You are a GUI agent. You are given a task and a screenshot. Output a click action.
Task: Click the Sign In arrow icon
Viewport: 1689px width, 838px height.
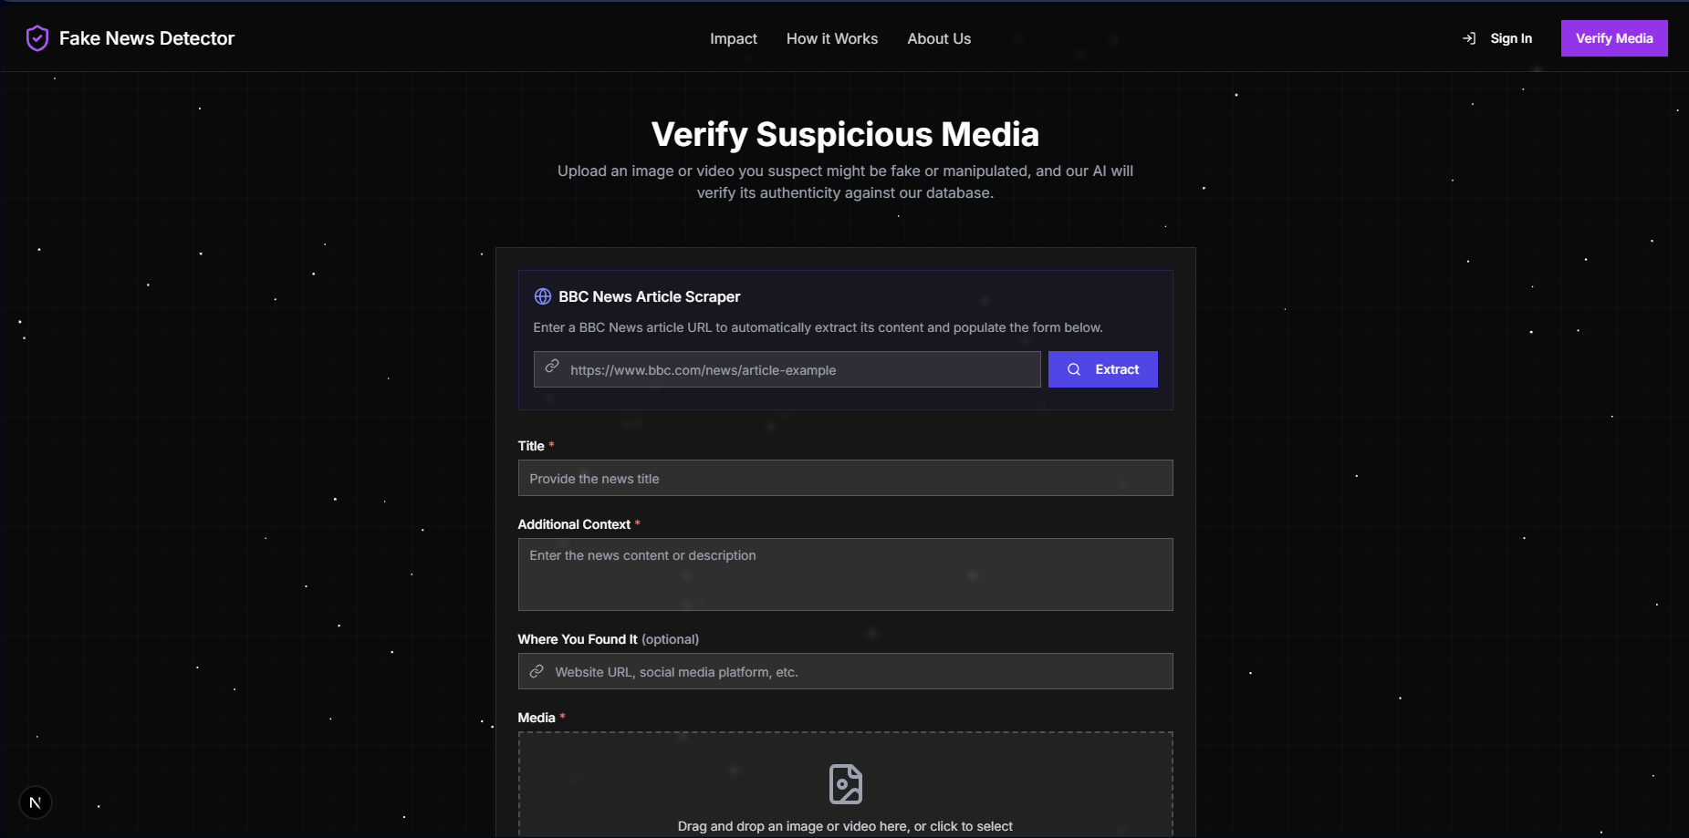click(x=1469, y=38)
